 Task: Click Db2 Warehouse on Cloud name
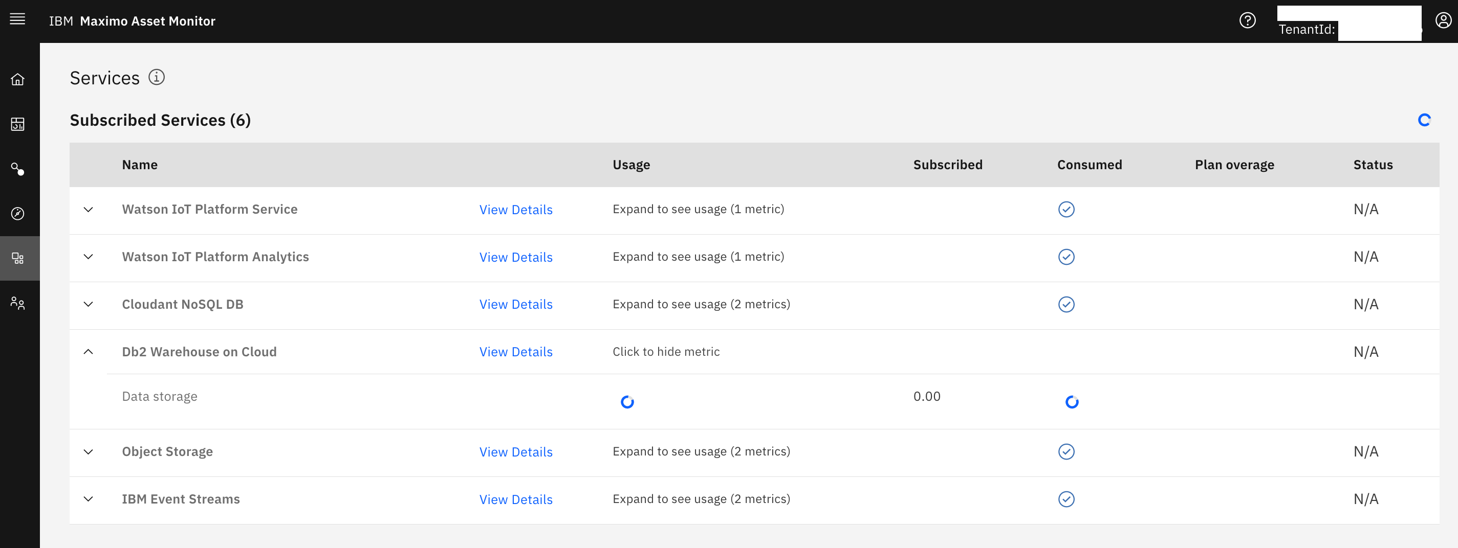coord(199,352)
